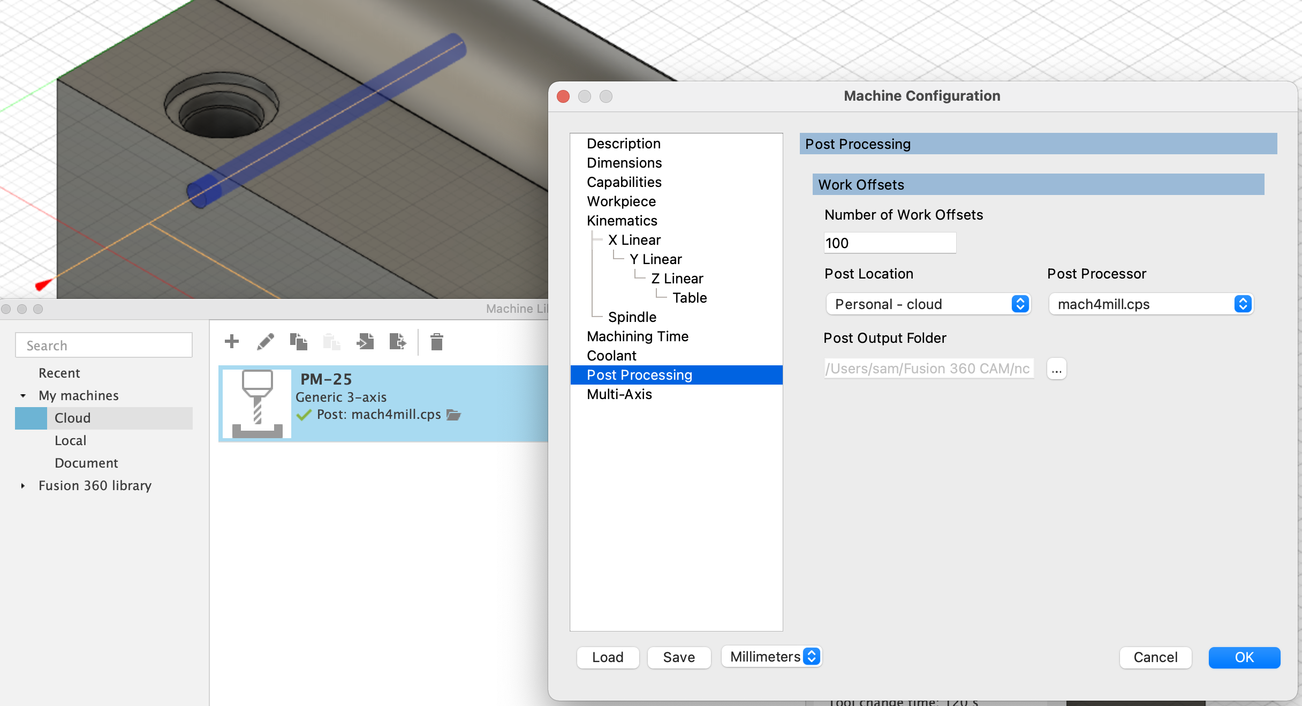
Task: Switch units using the Millimeters dropdown
Action: click(771, 657)
